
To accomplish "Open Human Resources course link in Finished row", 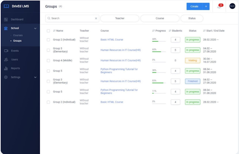I will 121,81.
